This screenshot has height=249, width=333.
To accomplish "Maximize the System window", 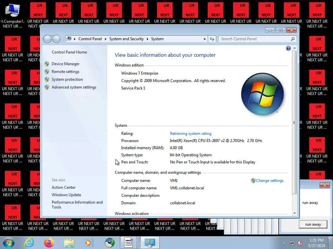I will click(x=281, y=30).
